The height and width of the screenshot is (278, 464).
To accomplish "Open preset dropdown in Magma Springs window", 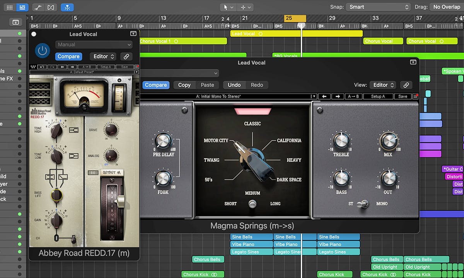I will point(179,73).
